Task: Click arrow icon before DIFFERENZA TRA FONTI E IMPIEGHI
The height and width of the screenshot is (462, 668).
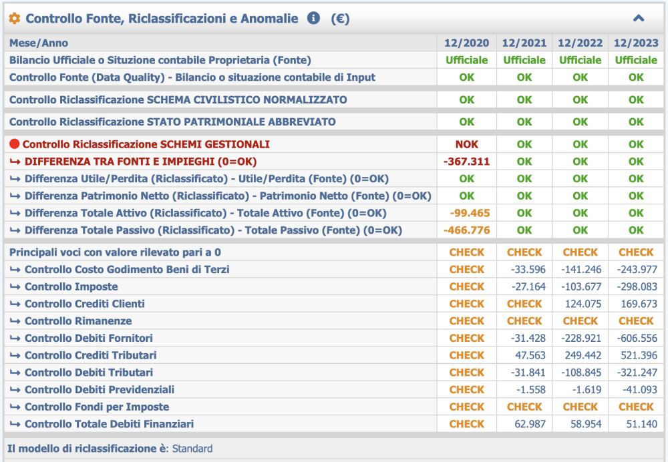Action: click(15, 162)
